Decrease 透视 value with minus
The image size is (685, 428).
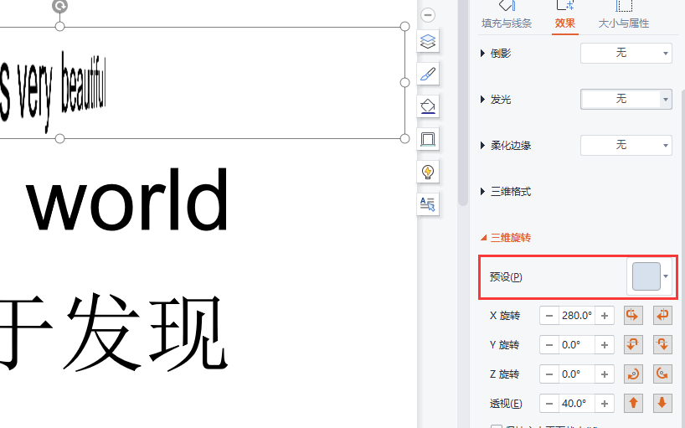pyautogui.click(x=549, y=403)
